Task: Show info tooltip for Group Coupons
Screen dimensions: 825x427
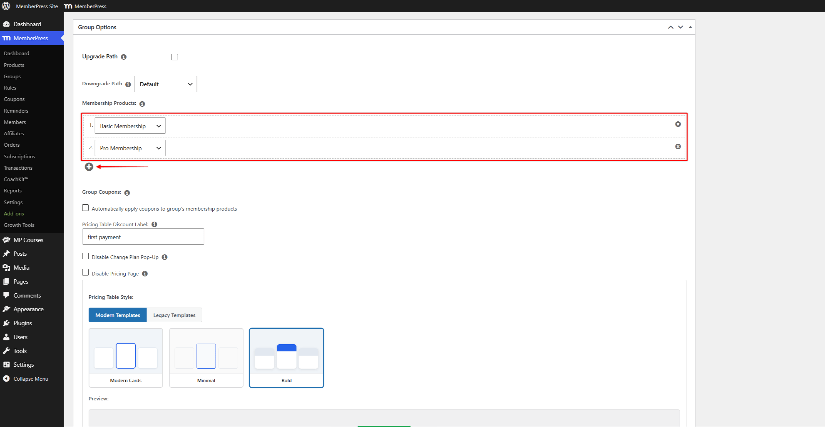Action: click(x=127, y=193)
